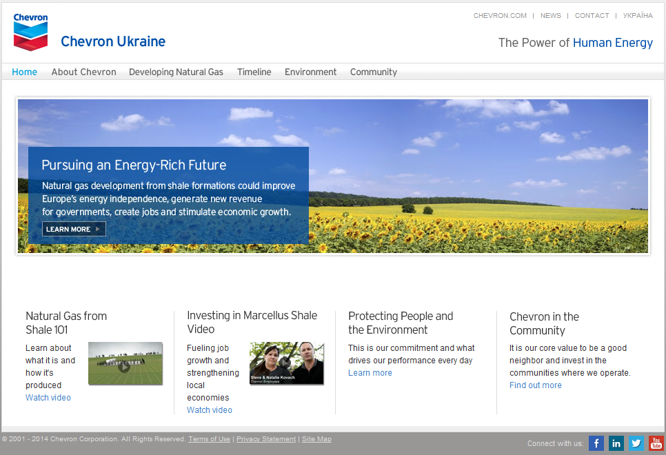Image resolution: width=666 pixels, height=455 pixels.
Task: Play the Natural Gas from Shale 101 thumbnail
Action: [125, 363]
